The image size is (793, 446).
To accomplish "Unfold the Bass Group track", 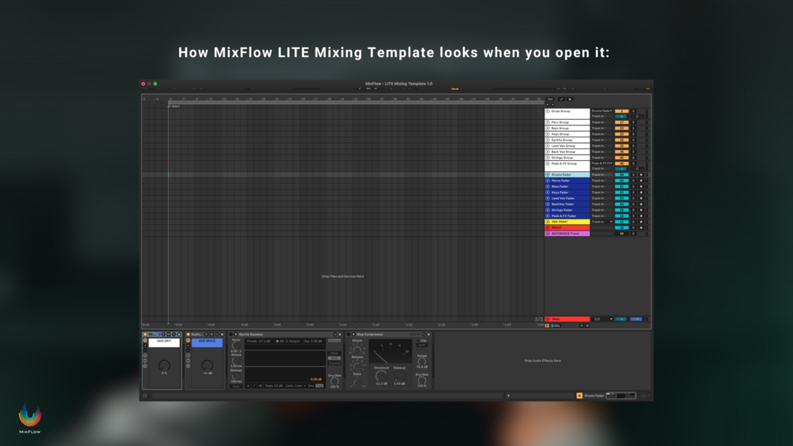I will point(548,129).
